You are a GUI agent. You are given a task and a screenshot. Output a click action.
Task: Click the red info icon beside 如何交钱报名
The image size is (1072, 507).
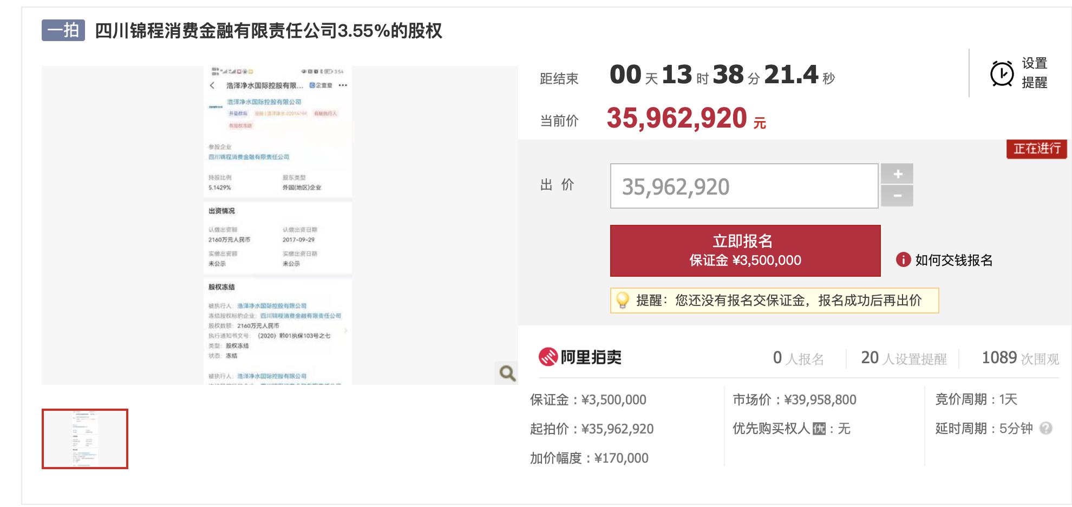[x=903, y=260]
